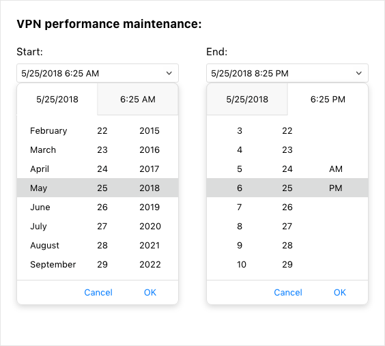The height and width of the screenshot is (346, 385).
Task: Pick day 23 in the Start date picker
Action: (102, 149)
